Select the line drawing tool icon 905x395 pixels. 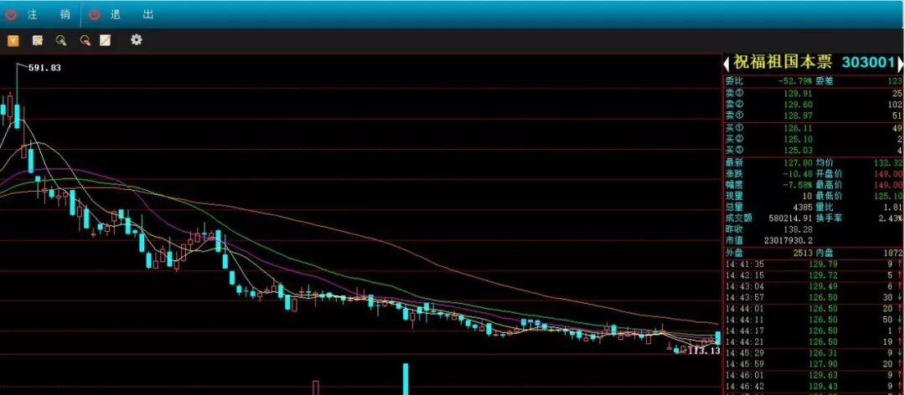(105, 40)
